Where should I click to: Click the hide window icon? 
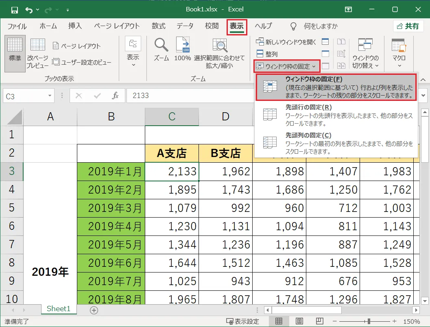tap(325, 54)
